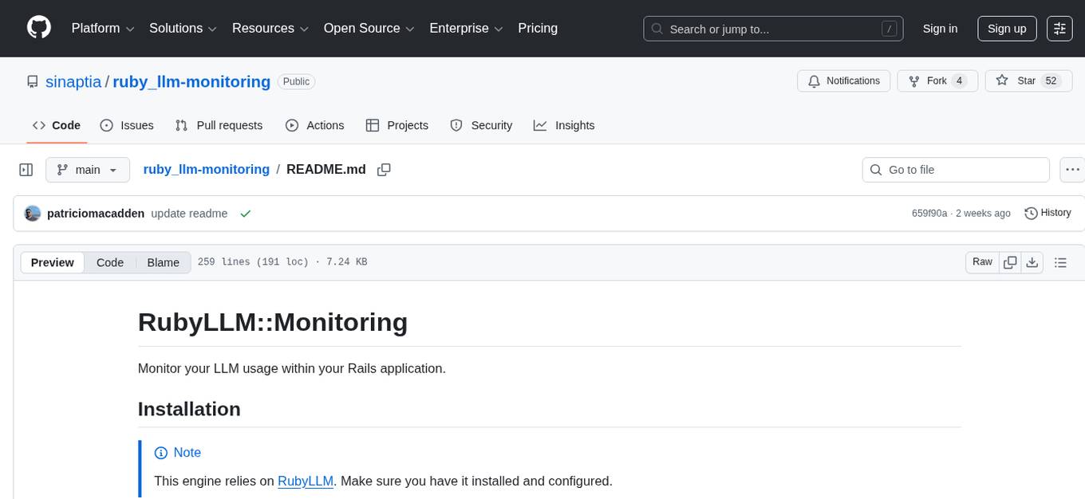This screenshot has height=499, width=1085.
Task: Copy the raw file contents
Action: pyautogui.click(x=1010, y=261)
